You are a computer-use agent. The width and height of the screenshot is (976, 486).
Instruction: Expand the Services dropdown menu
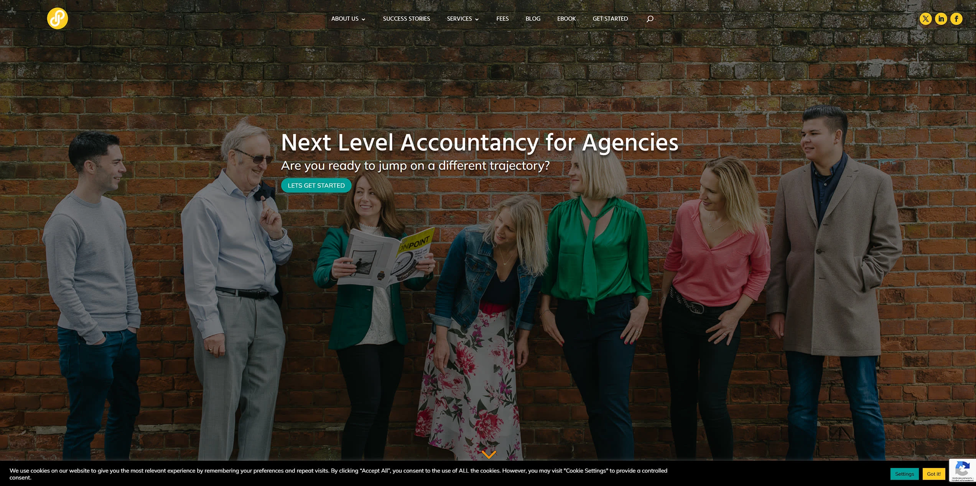pos(462,19)
